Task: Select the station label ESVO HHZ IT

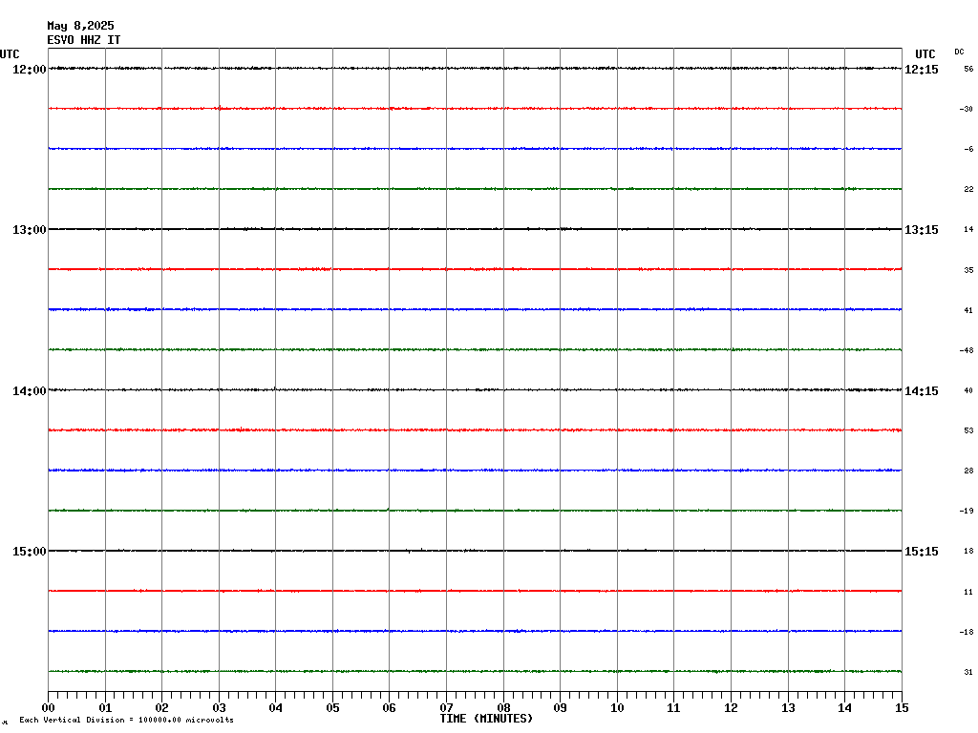Action: point(84,40)
